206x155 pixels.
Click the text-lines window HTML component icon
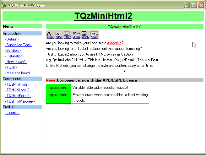pos(67,34)
